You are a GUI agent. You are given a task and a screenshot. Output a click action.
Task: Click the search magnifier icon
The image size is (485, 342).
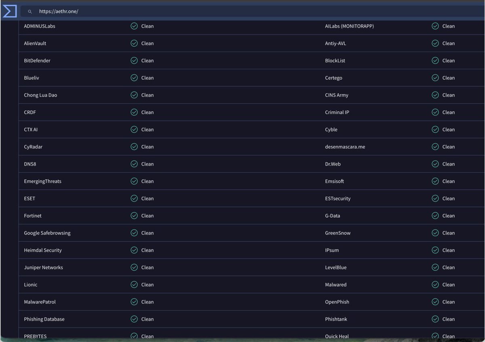pos(30,12)
